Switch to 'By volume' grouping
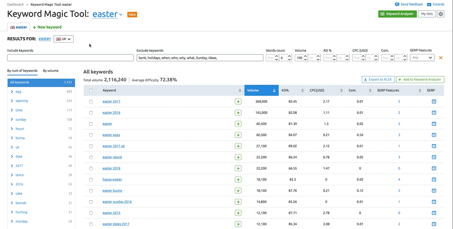The height and width of the screenshot is (229, 453). (51, 71)
